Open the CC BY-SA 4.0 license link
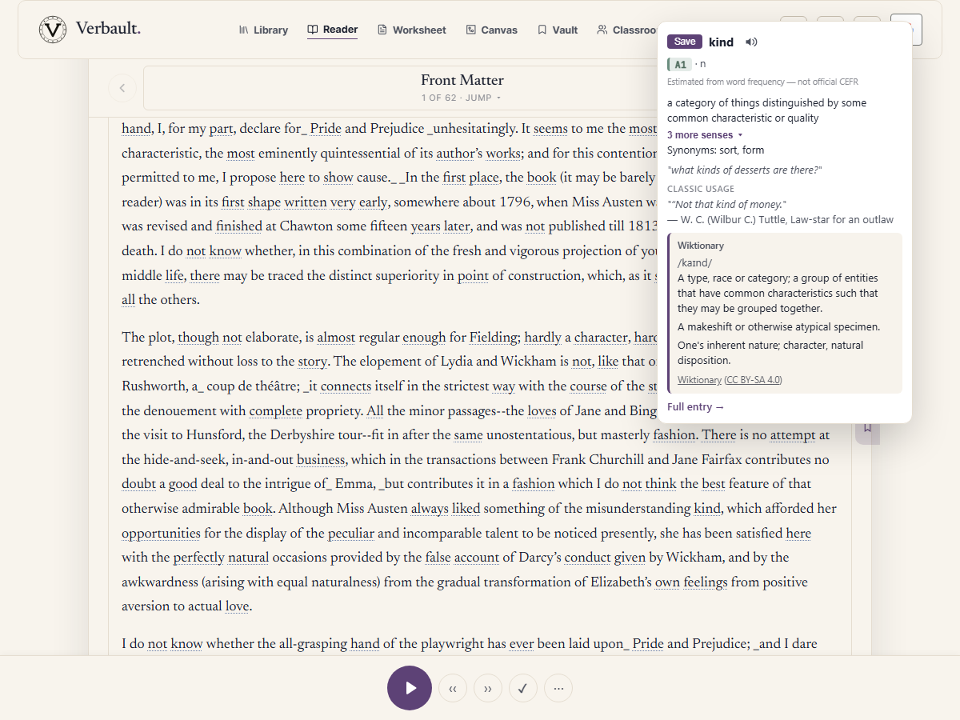The width and height of the screenshot is (960, 720). coord(754,380)
